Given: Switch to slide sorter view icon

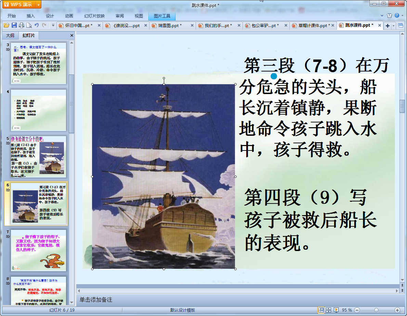Looking at the screenshot, I should pos(328,310).
